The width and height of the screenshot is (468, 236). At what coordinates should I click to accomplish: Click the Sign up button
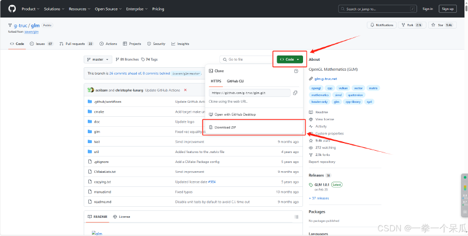pos(448,9)
